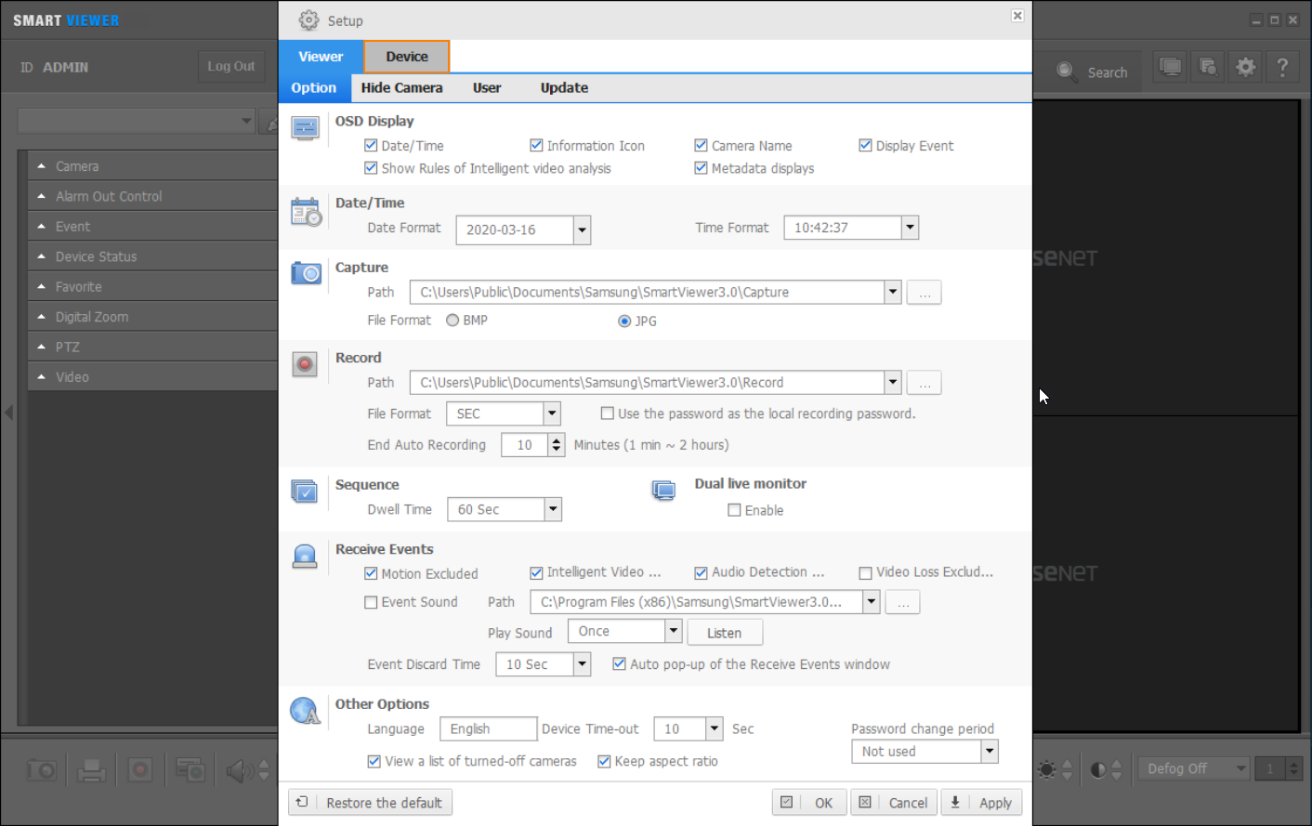Open the User sub-tab
The height and width of the screenshot is (826, 1312).
point(486,87)
